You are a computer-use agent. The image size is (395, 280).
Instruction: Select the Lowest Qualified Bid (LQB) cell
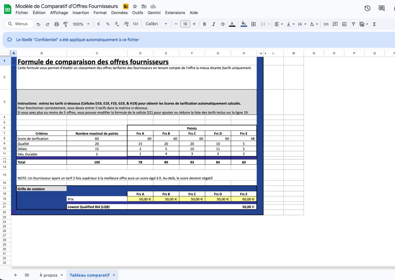point(97,207)
